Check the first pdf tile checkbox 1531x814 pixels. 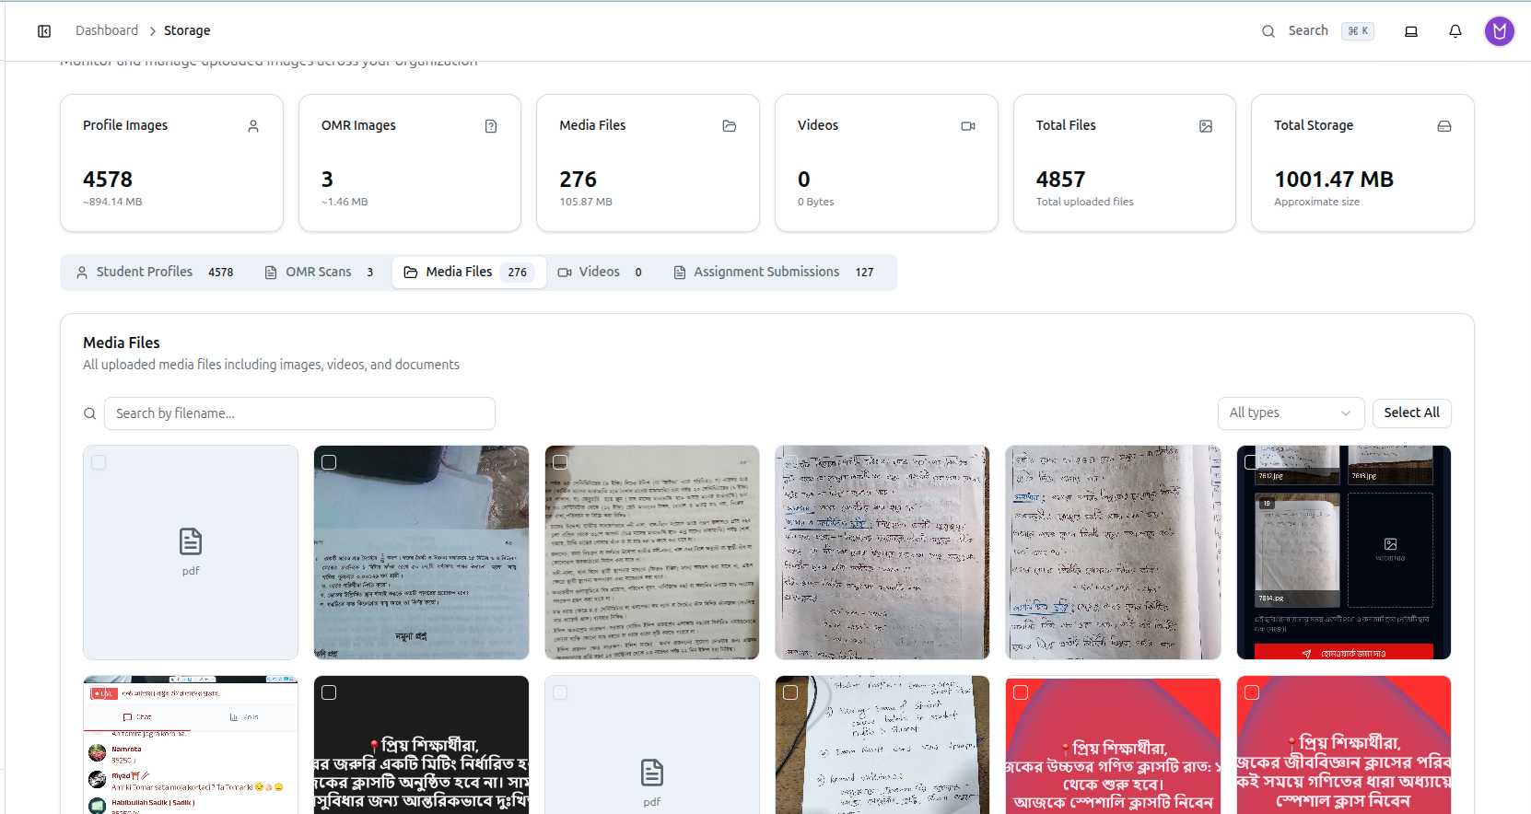(x=99, y=462)
